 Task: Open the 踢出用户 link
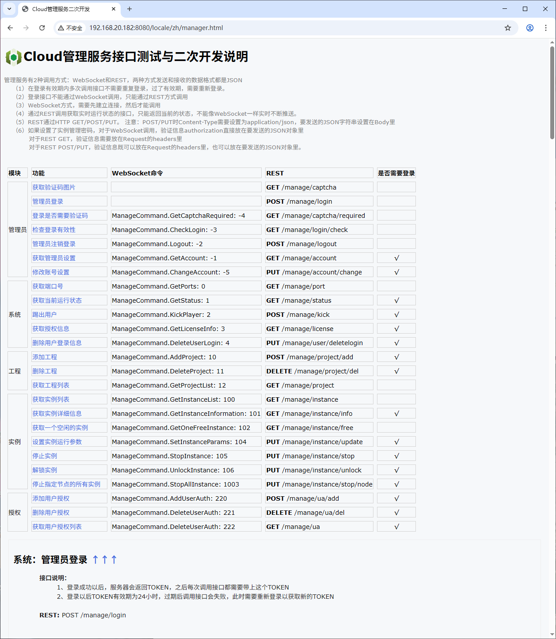[44, 315]
